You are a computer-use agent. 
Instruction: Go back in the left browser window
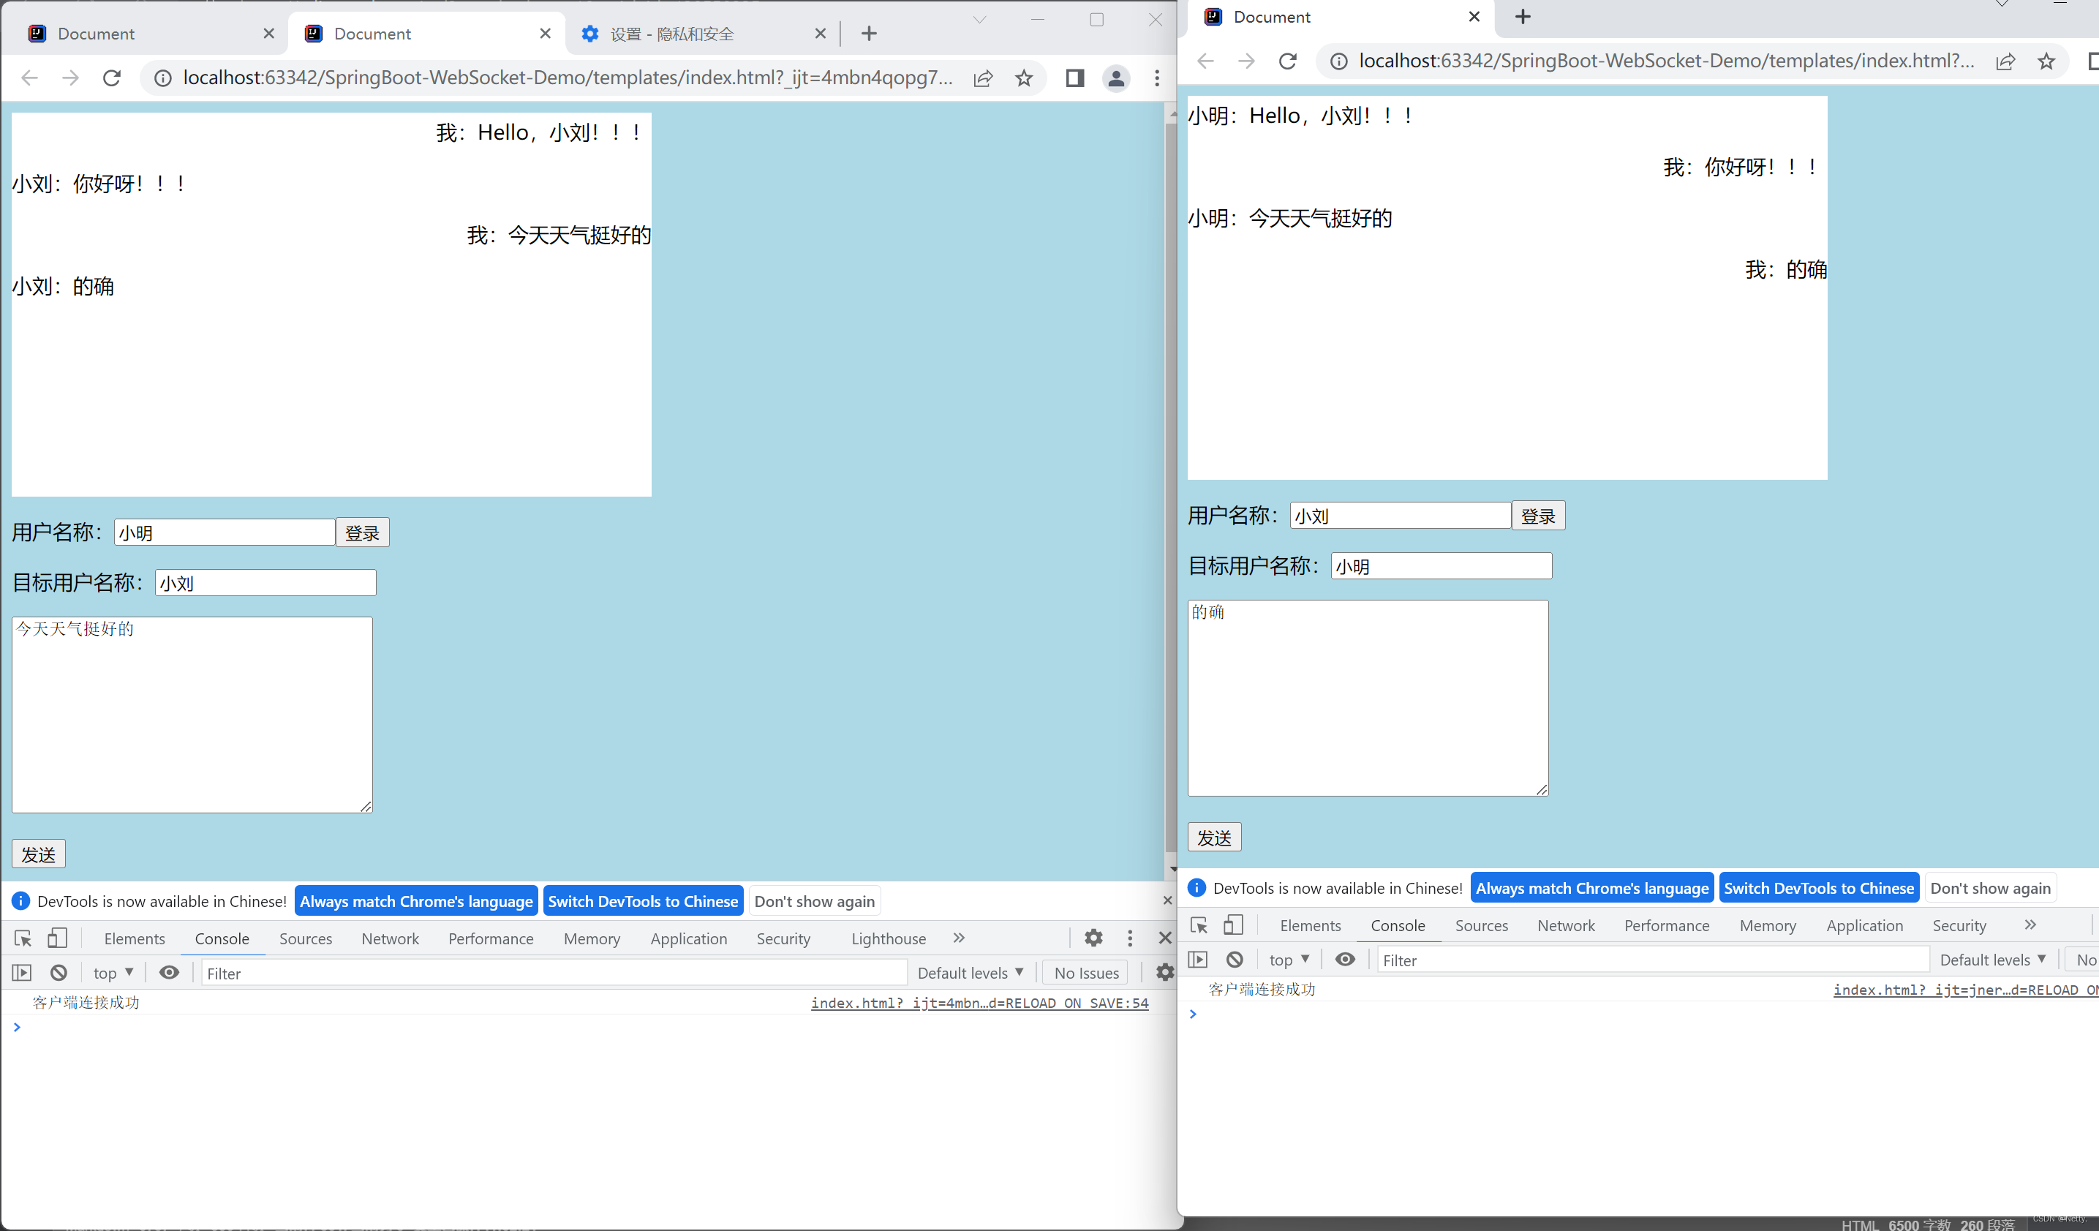point(30,78)
